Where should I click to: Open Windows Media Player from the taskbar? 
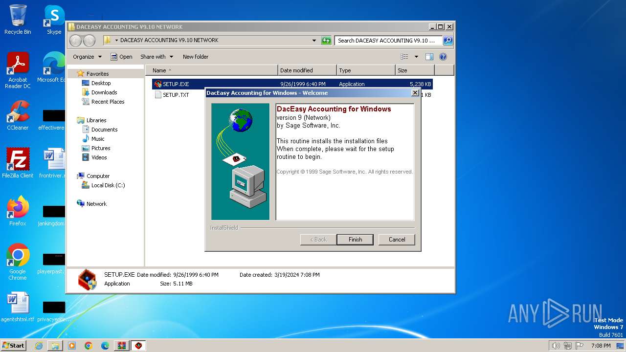click(x=72, y=346)
